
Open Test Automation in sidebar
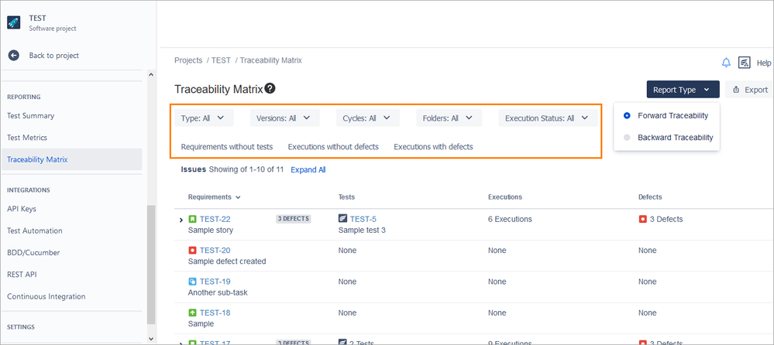[35, 231]
